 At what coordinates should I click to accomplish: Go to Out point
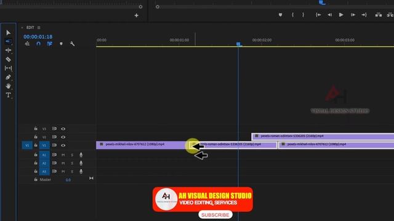coord(364,15)
